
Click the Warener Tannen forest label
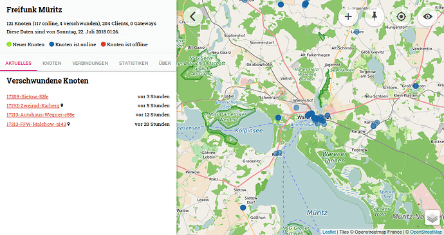(335, 157)
